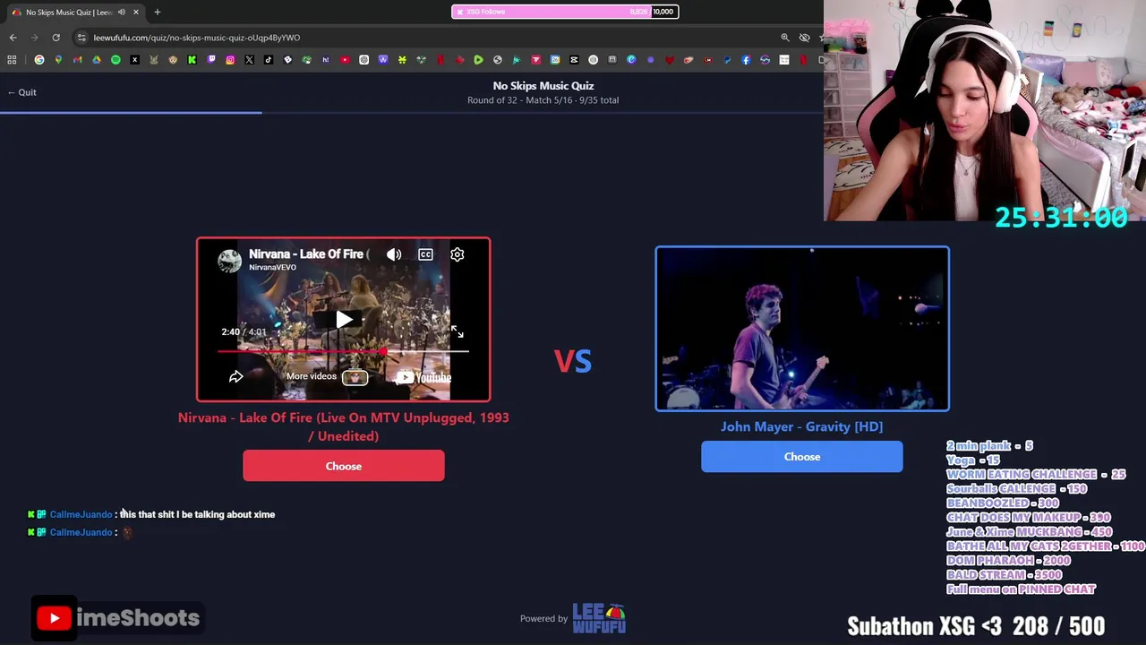Viewport: 1146px width, 645px height.
Task: Toggle captions with the CC button
Action: [x=425, y=254]
